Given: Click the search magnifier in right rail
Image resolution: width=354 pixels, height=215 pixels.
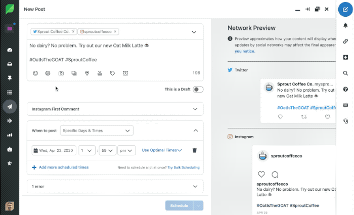Looking at the screenshot, I should point(345,73).
